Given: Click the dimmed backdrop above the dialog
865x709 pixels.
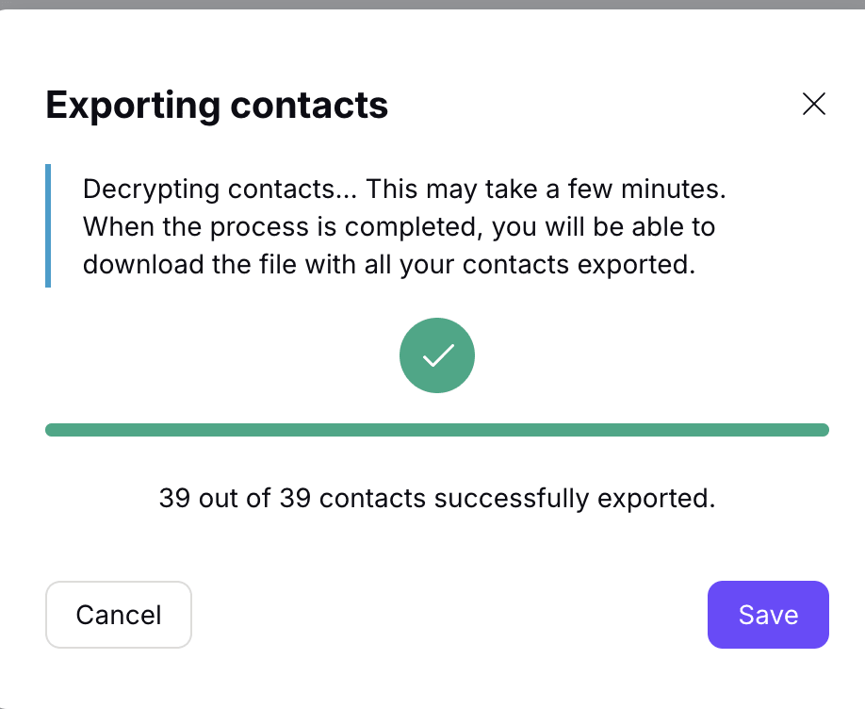Looking at the screenshot, I should click(x=432, y=4).
